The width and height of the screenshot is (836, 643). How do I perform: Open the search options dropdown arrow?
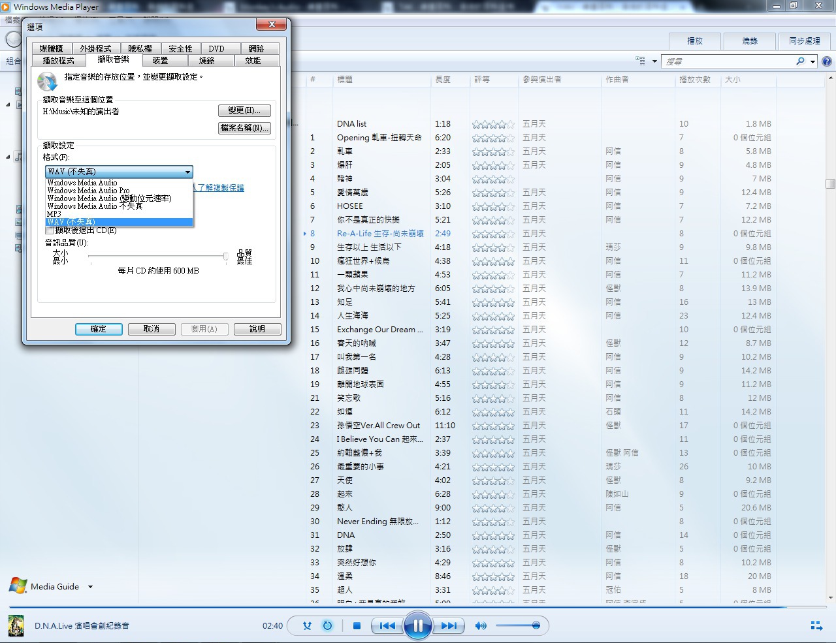[812, 61]
